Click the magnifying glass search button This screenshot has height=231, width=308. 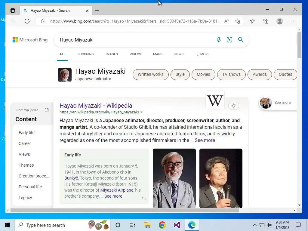coord(241,40)
